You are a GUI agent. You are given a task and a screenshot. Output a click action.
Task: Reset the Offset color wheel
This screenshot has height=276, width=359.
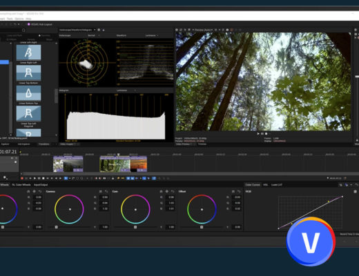click(239, 191)
